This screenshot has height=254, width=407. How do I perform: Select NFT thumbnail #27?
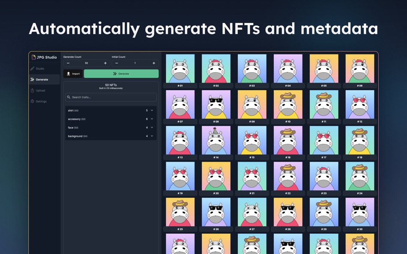click(x=252, y=212)
